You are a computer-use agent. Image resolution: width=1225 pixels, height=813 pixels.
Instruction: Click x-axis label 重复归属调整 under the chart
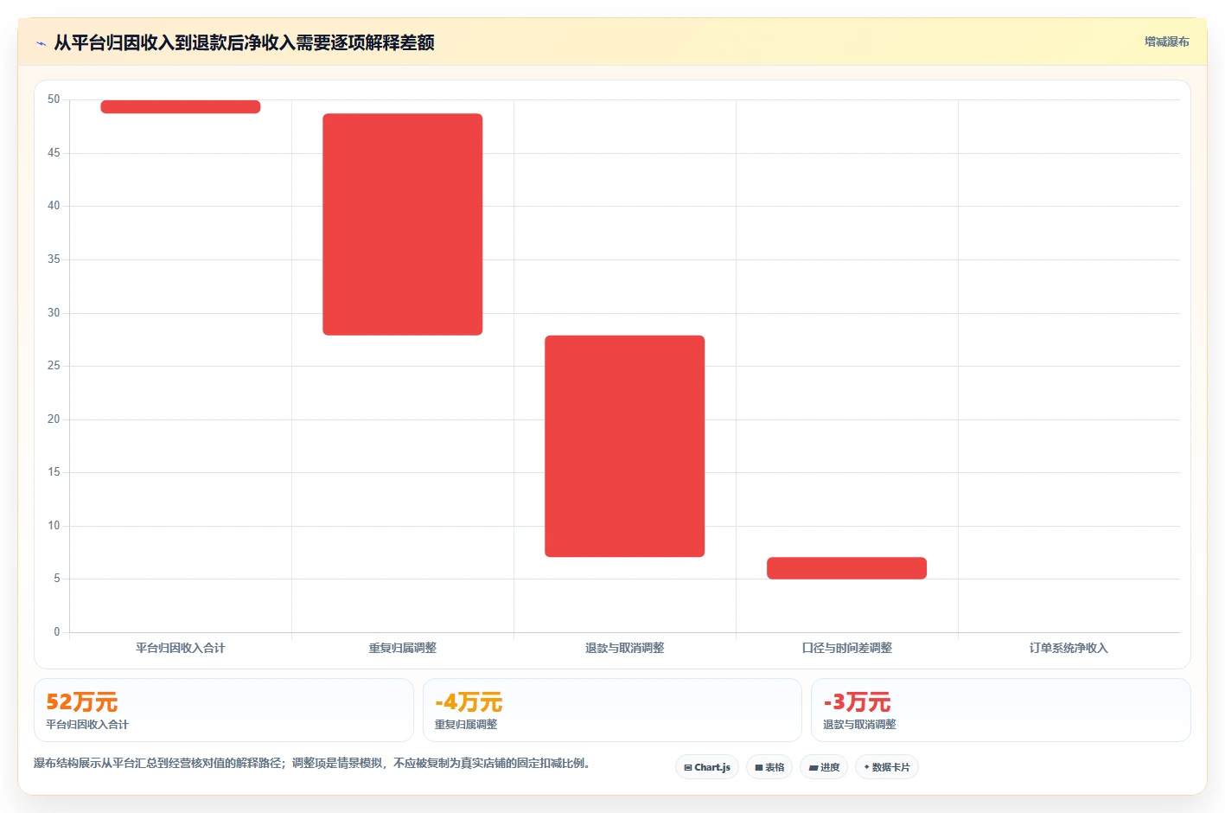click(402, 648)
